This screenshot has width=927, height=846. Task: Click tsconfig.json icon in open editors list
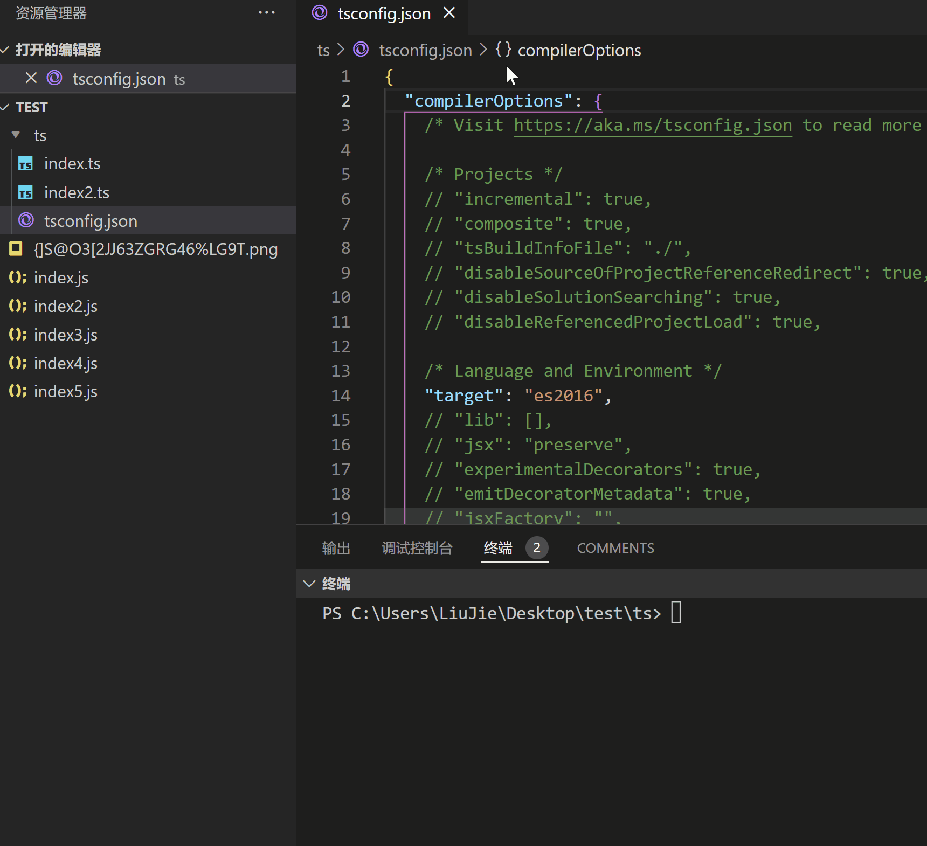(54, 78)
